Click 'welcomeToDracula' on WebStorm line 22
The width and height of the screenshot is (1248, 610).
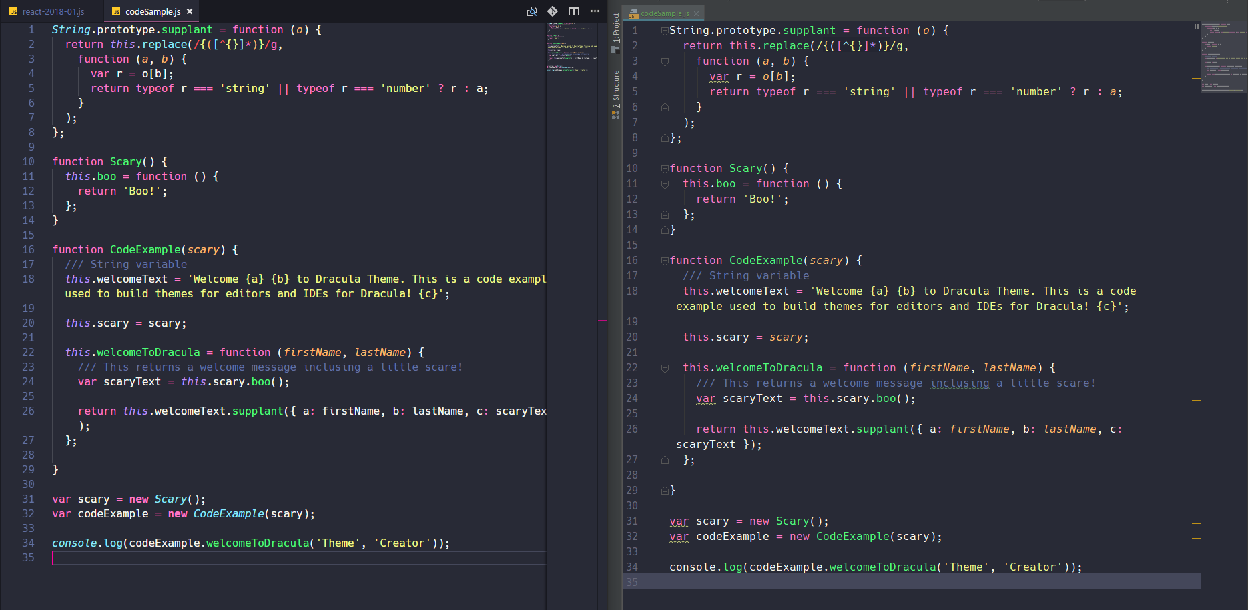pyautogui.click(x=769, y=368)
